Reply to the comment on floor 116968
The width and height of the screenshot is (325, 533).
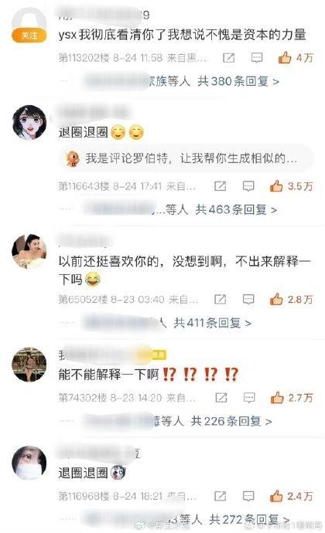coord(248,496)
